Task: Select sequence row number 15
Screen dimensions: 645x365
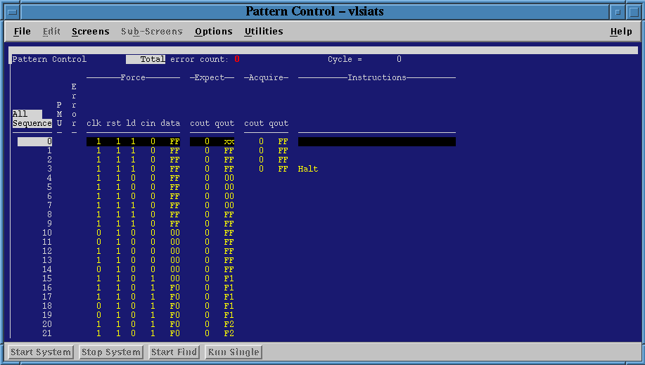Action: click(47, 278)
